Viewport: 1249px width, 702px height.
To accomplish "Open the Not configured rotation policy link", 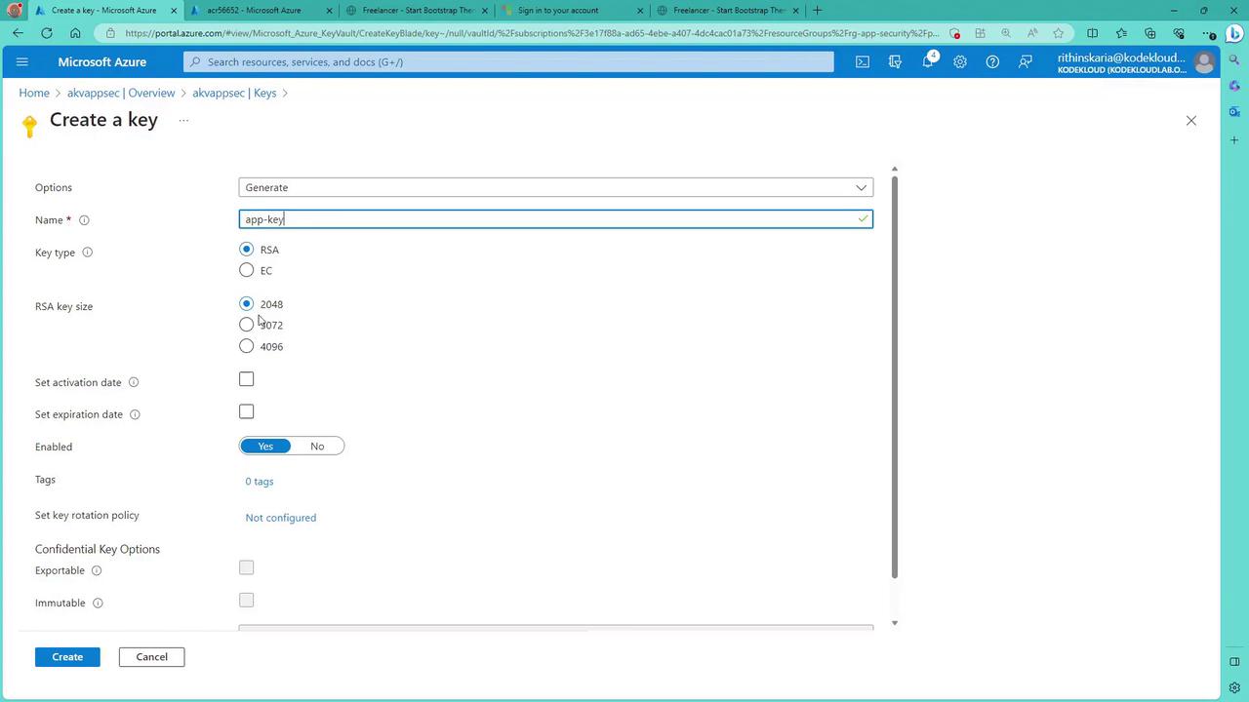I will pyautogui.click(x=281, y=518).
